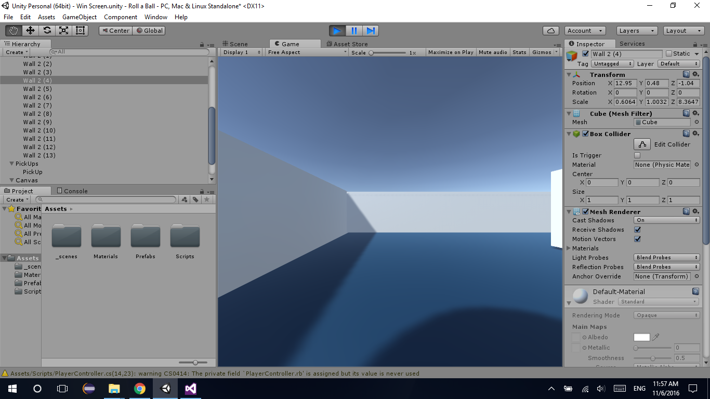
Task: Disable Receive Shadows on the Mesh Renderer
Action: [638, 229]
